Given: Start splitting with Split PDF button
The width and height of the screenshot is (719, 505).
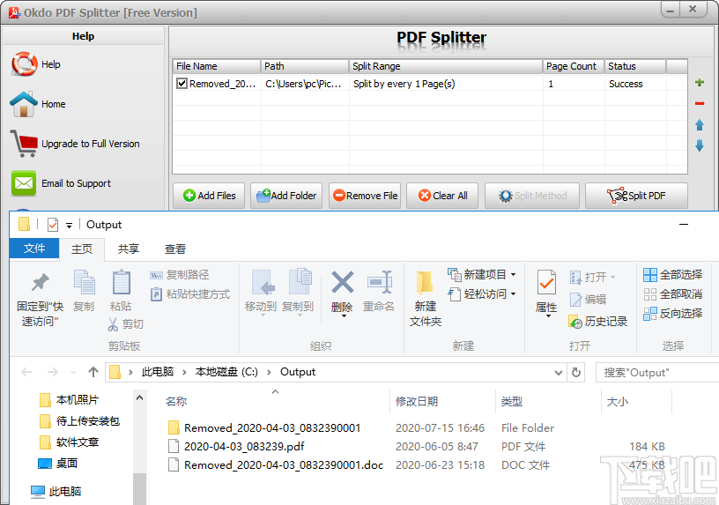Looking at the screenshot, I should click(x=636, y=196).
